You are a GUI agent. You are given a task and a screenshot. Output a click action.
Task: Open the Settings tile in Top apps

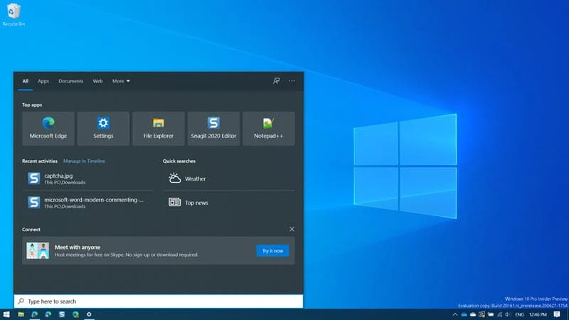tap(103, 129)
